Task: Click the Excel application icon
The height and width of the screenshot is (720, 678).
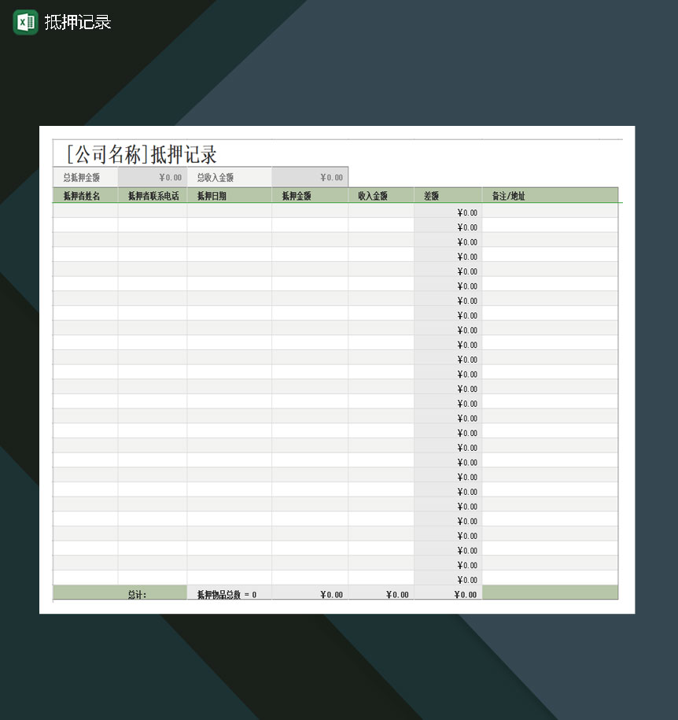Action: (x=24, y=22)
